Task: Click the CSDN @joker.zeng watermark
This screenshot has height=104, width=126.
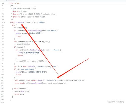Action: coord(116,102)
